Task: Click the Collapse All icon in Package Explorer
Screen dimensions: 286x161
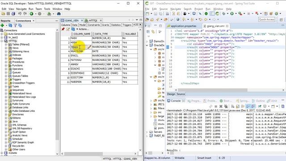Action: [x=148, y=32]
